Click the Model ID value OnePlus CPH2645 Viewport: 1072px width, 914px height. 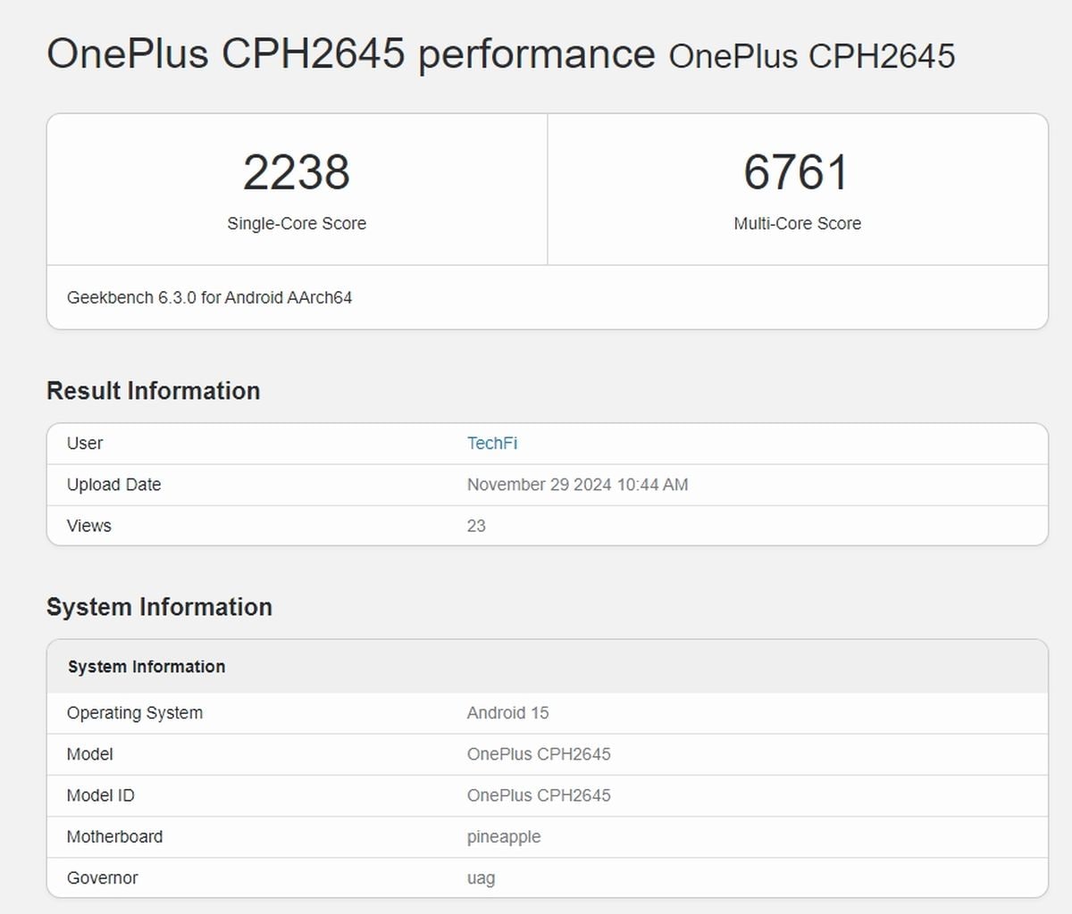[539, 795]
